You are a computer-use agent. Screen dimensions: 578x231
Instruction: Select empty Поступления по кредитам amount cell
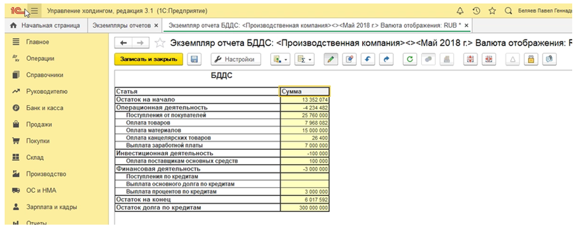(305, 177)
